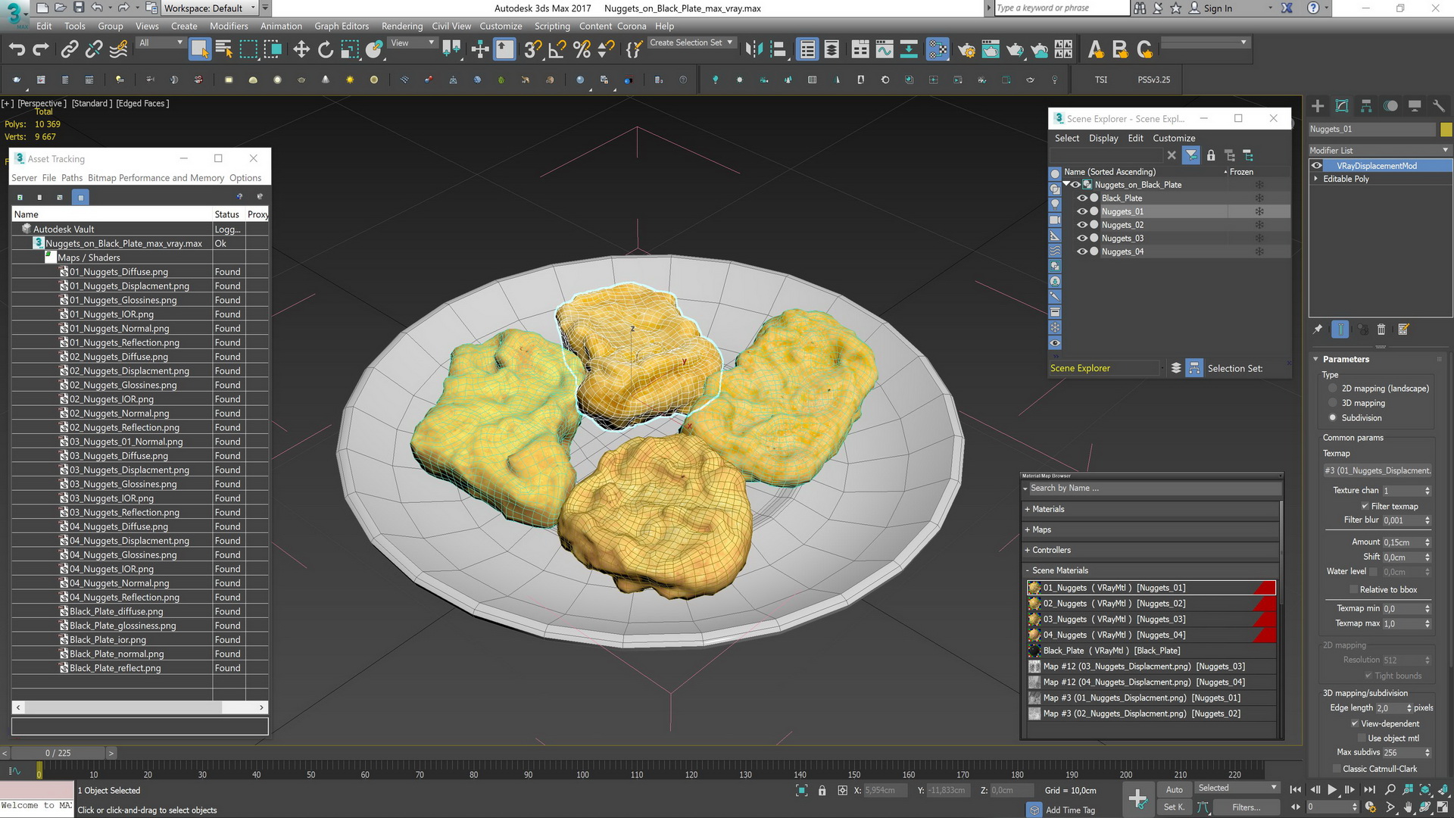This screenshot has width=1454, height=818.
Task: Select 3D mapping radio option
Action: click(x=1333, y=403)
